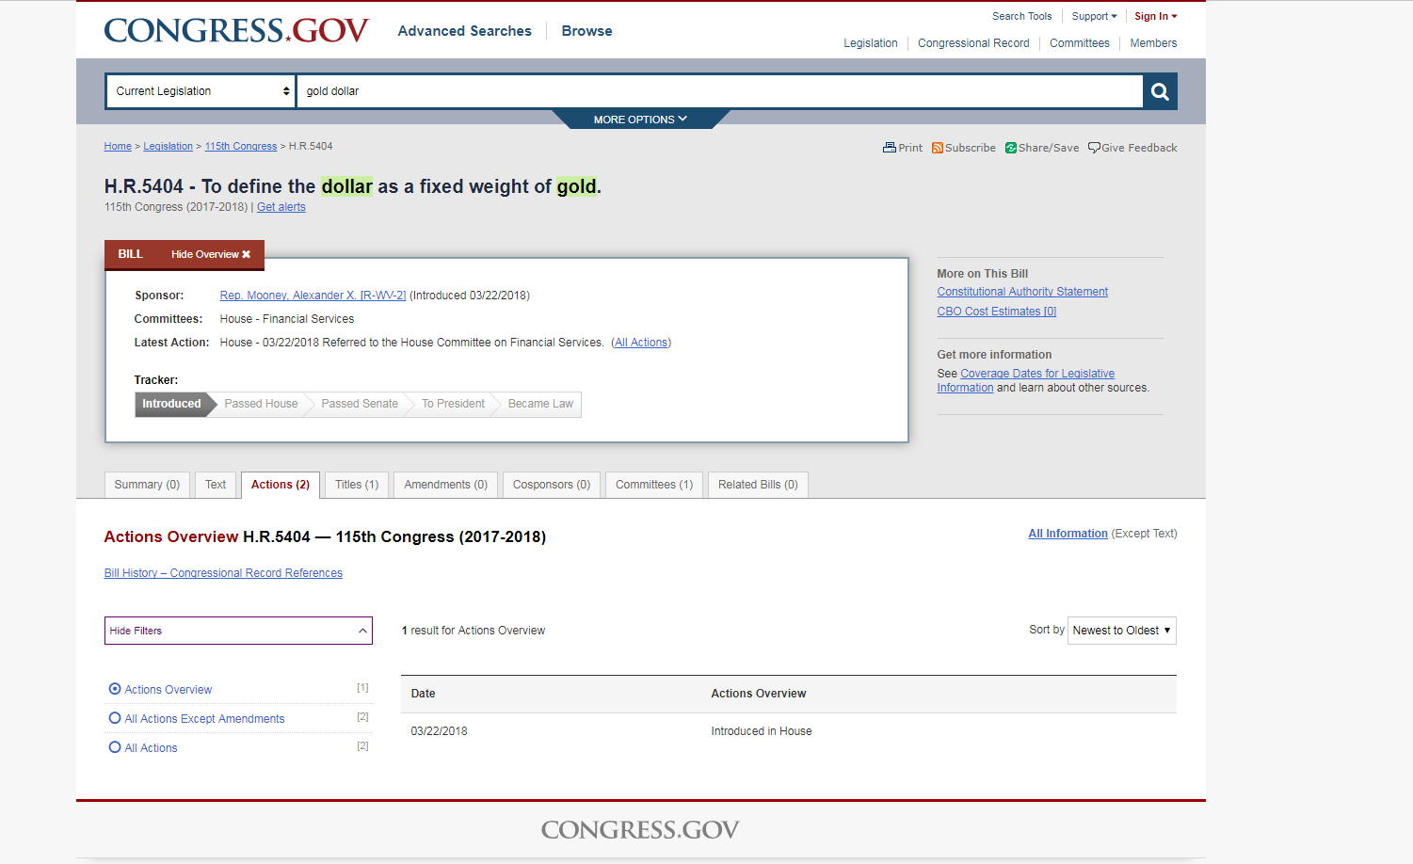Click the Passed Senate tracker stage
1413x864 pixels.
tap(360, 404)
